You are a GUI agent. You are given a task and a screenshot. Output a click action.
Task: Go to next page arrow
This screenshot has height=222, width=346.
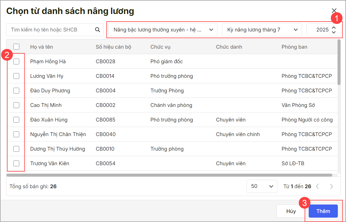pos(331,186)
